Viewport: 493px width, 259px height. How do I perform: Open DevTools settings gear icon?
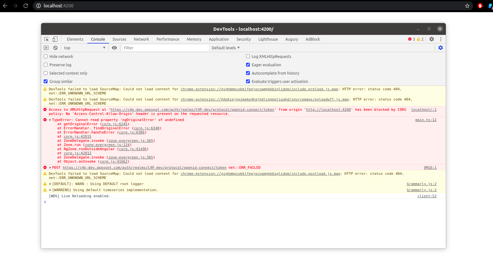coord(432,39)
